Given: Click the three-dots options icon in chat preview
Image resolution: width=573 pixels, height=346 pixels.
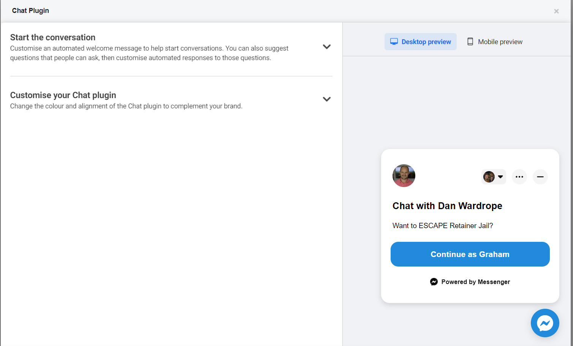Looking at the screenshot, I should click(519, 176).
